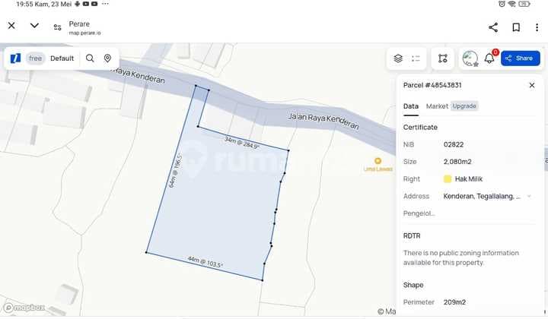Open the map layers icon
548x319 pixels.
coord(398,58)
